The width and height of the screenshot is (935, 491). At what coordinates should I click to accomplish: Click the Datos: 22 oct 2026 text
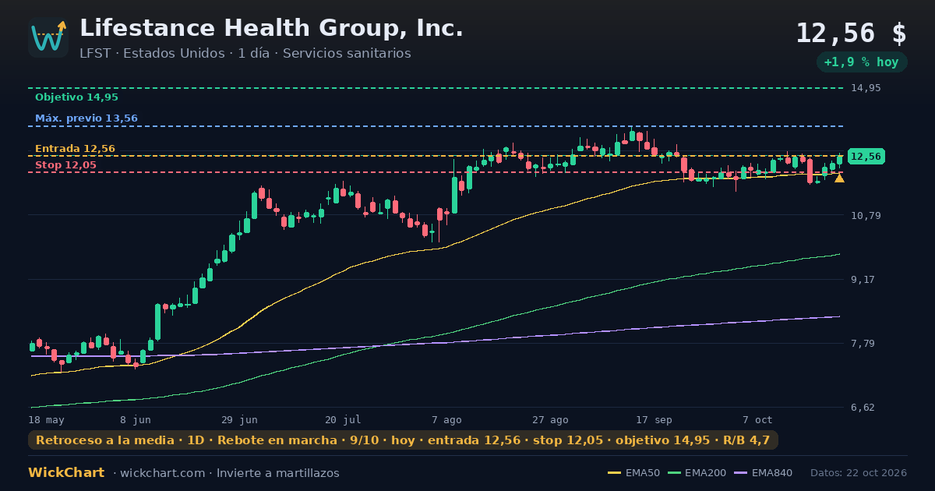859,473
